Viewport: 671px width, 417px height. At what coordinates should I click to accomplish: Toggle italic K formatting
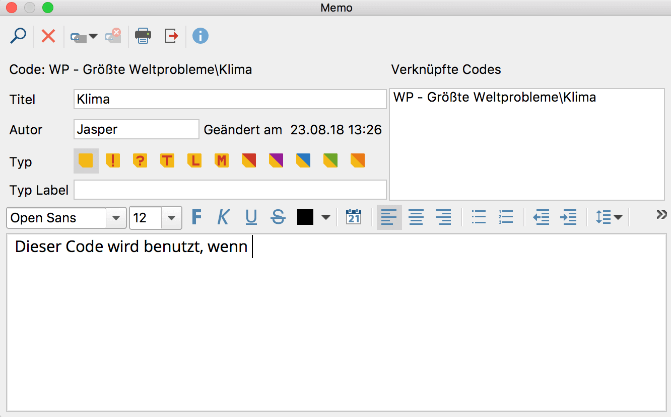pyautogui.click(x=223, y=217)
